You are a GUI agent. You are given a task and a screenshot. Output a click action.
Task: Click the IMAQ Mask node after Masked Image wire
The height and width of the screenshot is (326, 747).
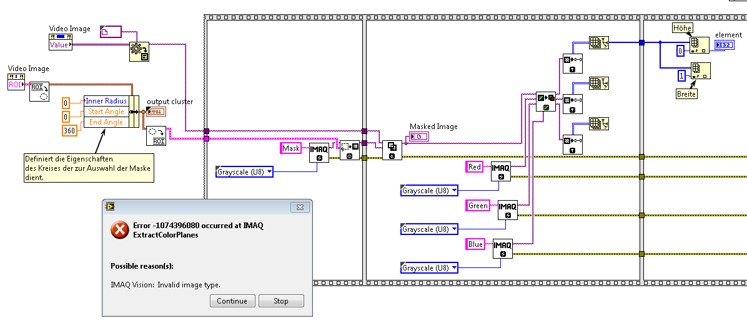pyautogui.click(x=392, y=150)
